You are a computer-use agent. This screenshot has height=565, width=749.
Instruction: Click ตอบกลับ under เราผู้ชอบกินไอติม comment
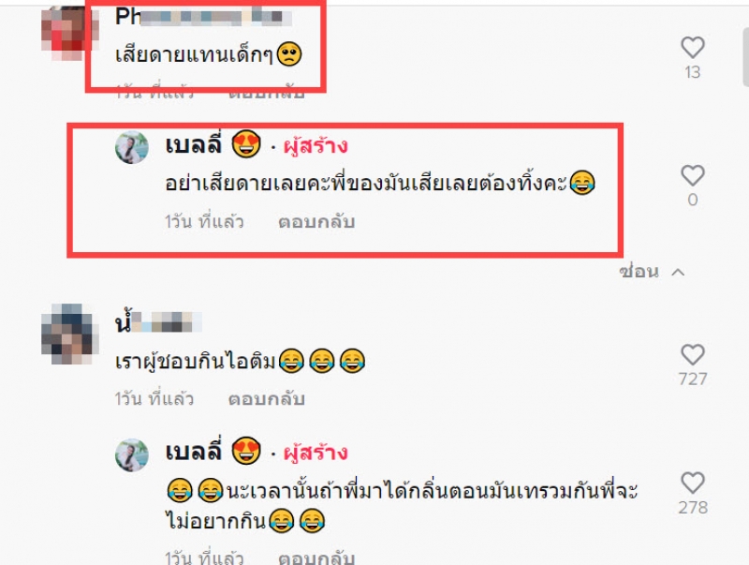(x=266, y=398)
